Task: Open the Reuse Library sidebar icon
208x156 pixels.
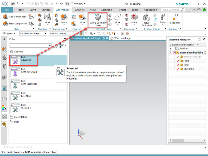Action: click(4, 66)
